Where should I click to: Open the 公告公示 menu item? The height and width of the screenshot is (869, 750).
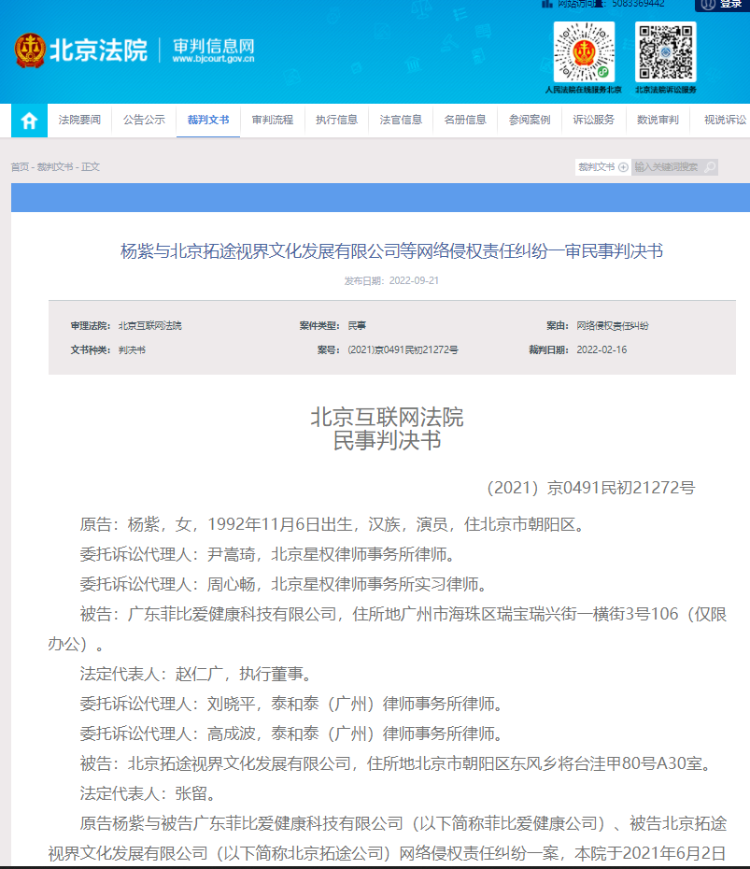tap(144, 121)
